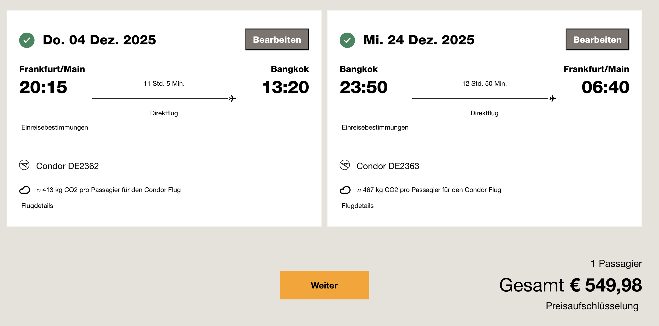
Task: Open Einreisebestimmungen for the Bangkok to Frankfurt flight
Action: (375, 127)
